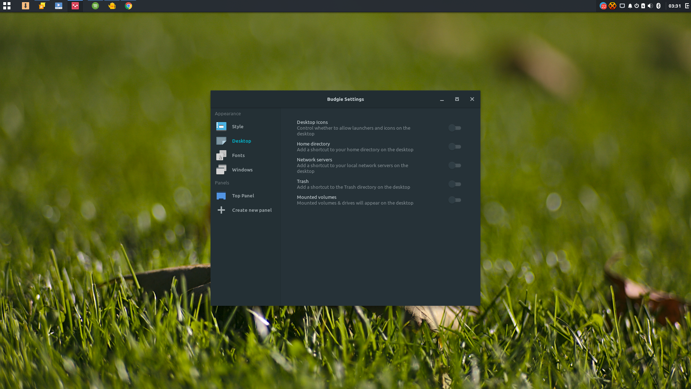Open the yellow chat notes app icon
The width and height of the screenshot is (691, 389).
(42, 6)
